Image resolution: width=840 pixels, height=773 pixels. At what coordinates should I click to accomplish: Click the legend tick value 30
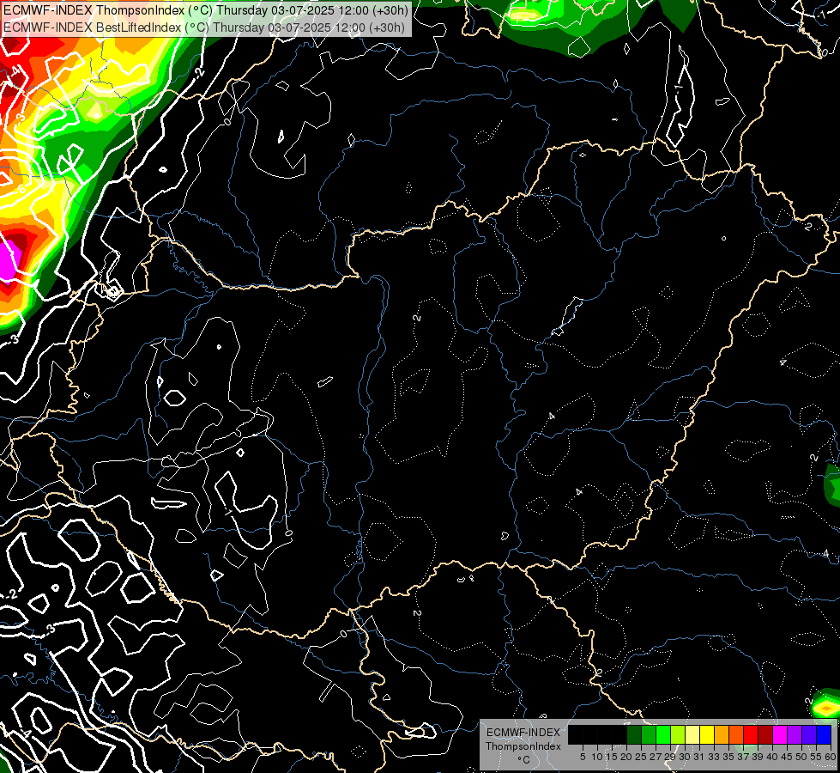tap(685, 757)
